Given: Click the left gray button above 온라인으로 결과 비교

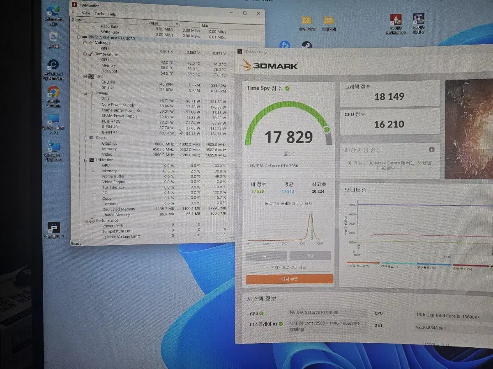Looking at the screenshot, I should point(266,256).
